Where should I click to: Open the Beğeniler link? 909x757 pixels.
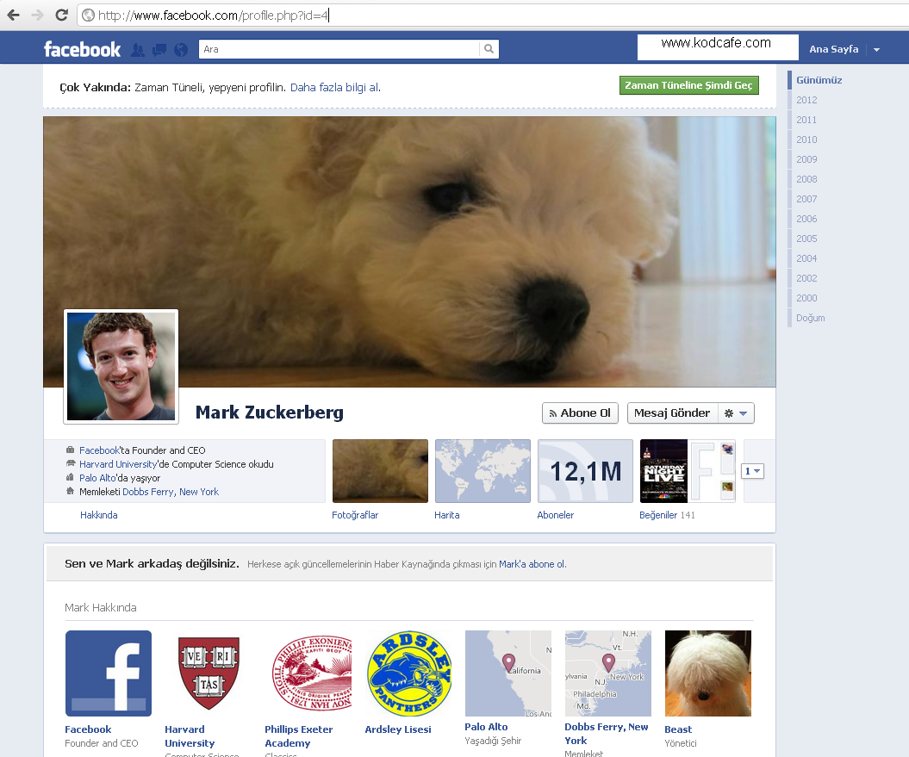tap(658, 515)
